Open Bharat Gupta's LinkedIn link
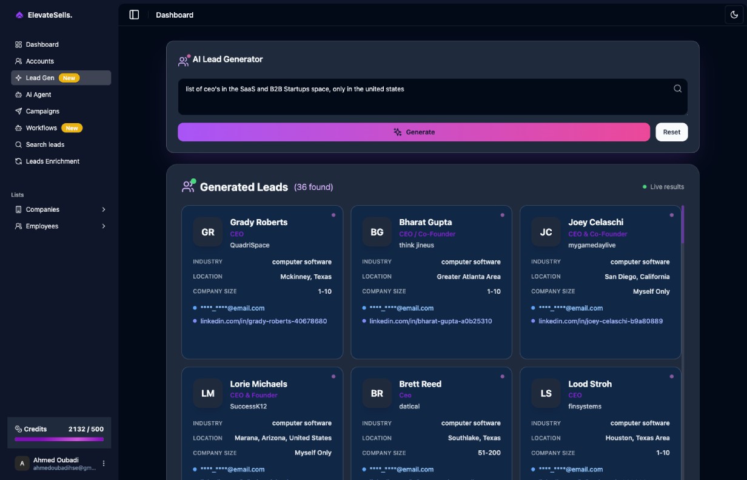747x480 pixels. [x=430, y=321]
